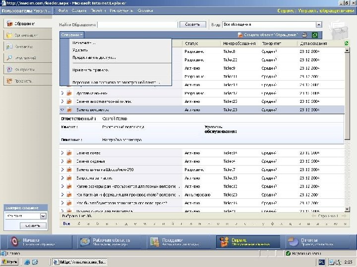Expand the Ticket:7 row arrow

62,170
